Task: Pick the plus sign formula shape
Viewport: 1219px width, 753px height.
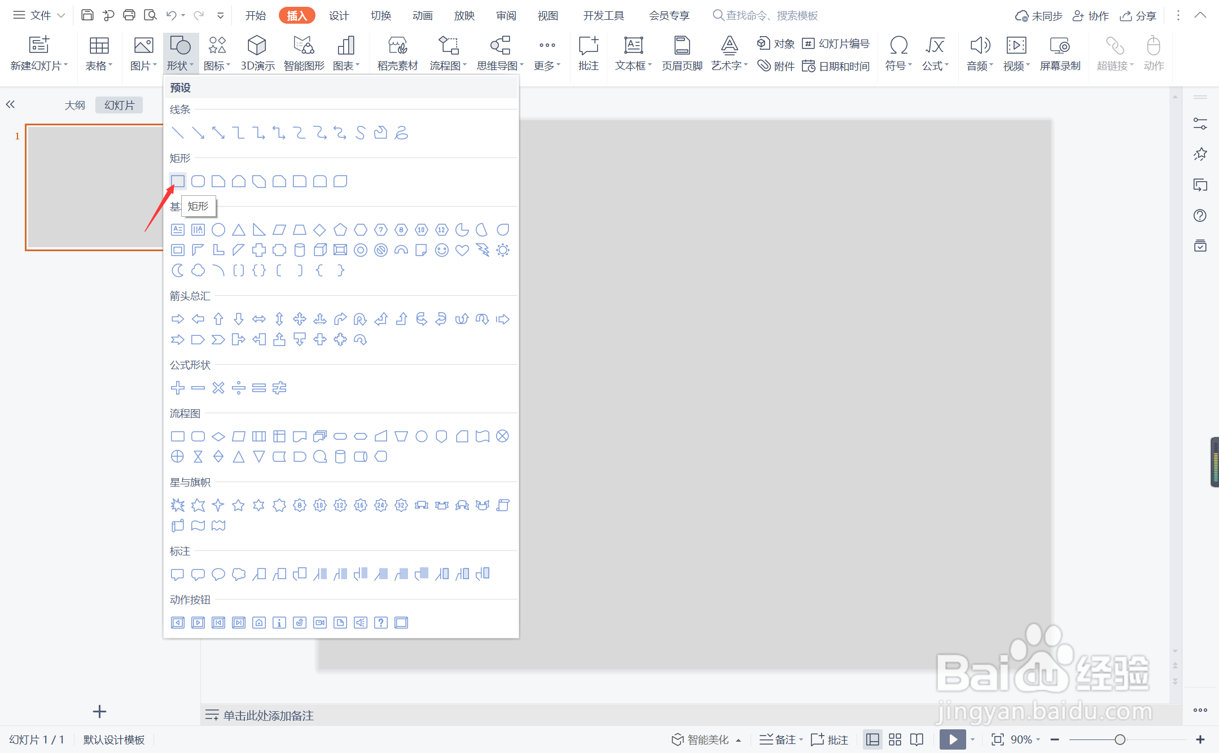Action: pyautogui.click(x=178, y=388)
